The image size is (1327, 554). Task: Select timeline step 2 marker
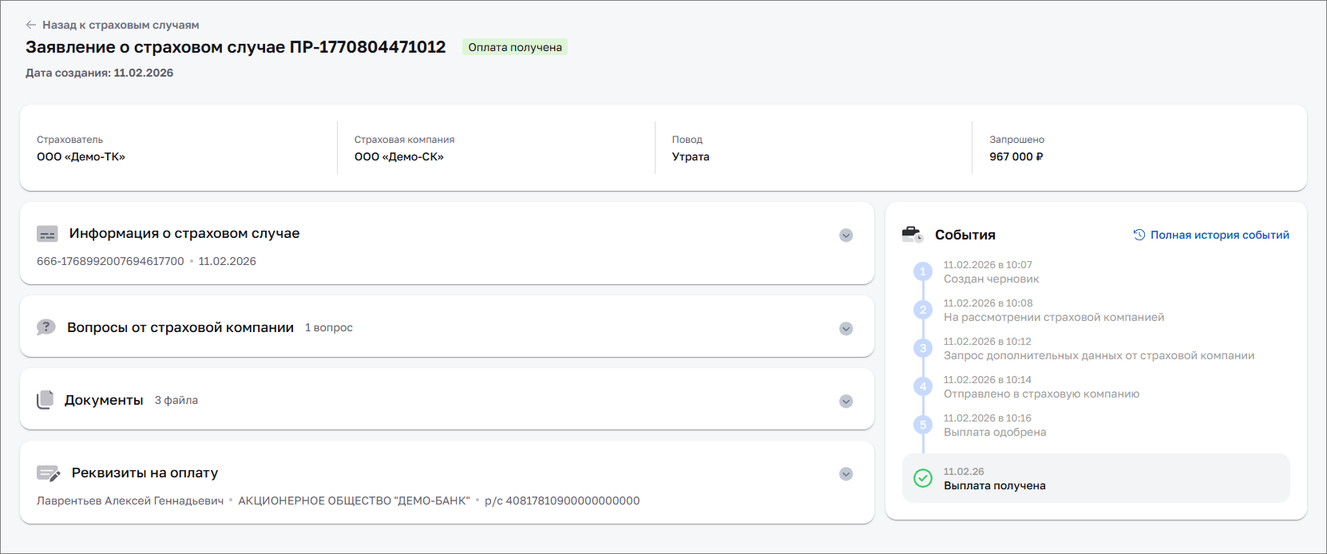[x=923, y=310]
